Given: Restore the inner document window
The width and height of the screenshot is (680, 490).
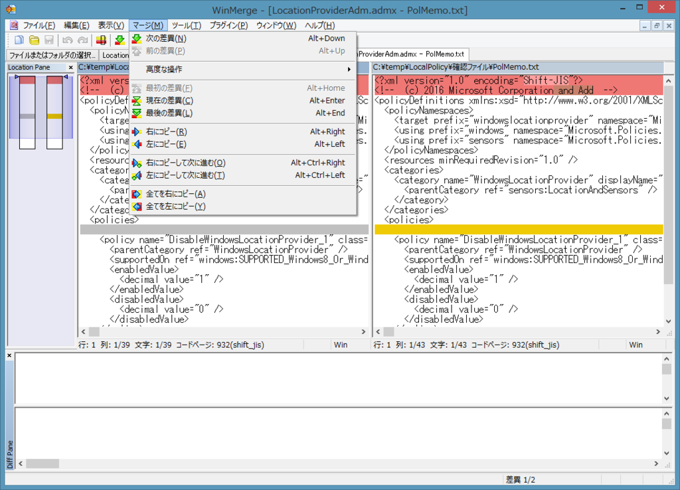Looking at the screenshot, I should [x=657, y=26].
